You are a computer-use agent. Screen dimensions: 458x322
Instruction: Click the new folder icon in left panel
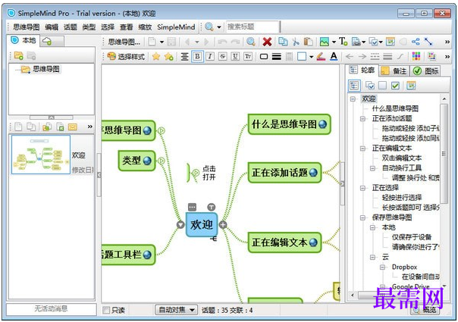pos(19,55)
